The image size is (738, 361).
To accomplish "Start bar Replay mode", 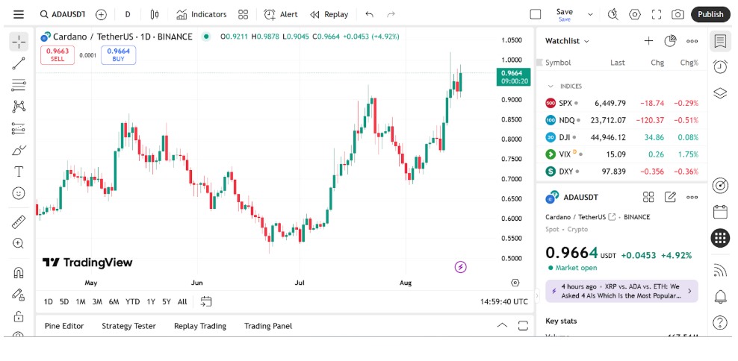I will tap(329, 14).
